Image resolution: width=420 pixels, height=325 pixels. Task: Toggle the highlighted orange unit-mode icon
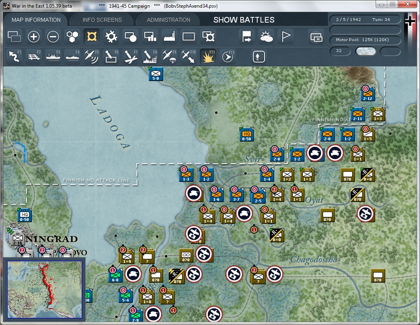click(x=92, y=36)
